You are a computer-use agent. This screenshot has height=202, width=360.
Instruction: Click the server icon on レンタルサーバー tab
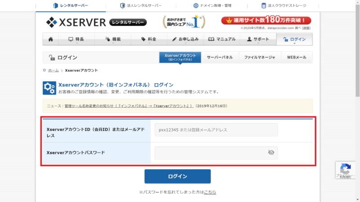pyautogui.click(x=55, y=5)
